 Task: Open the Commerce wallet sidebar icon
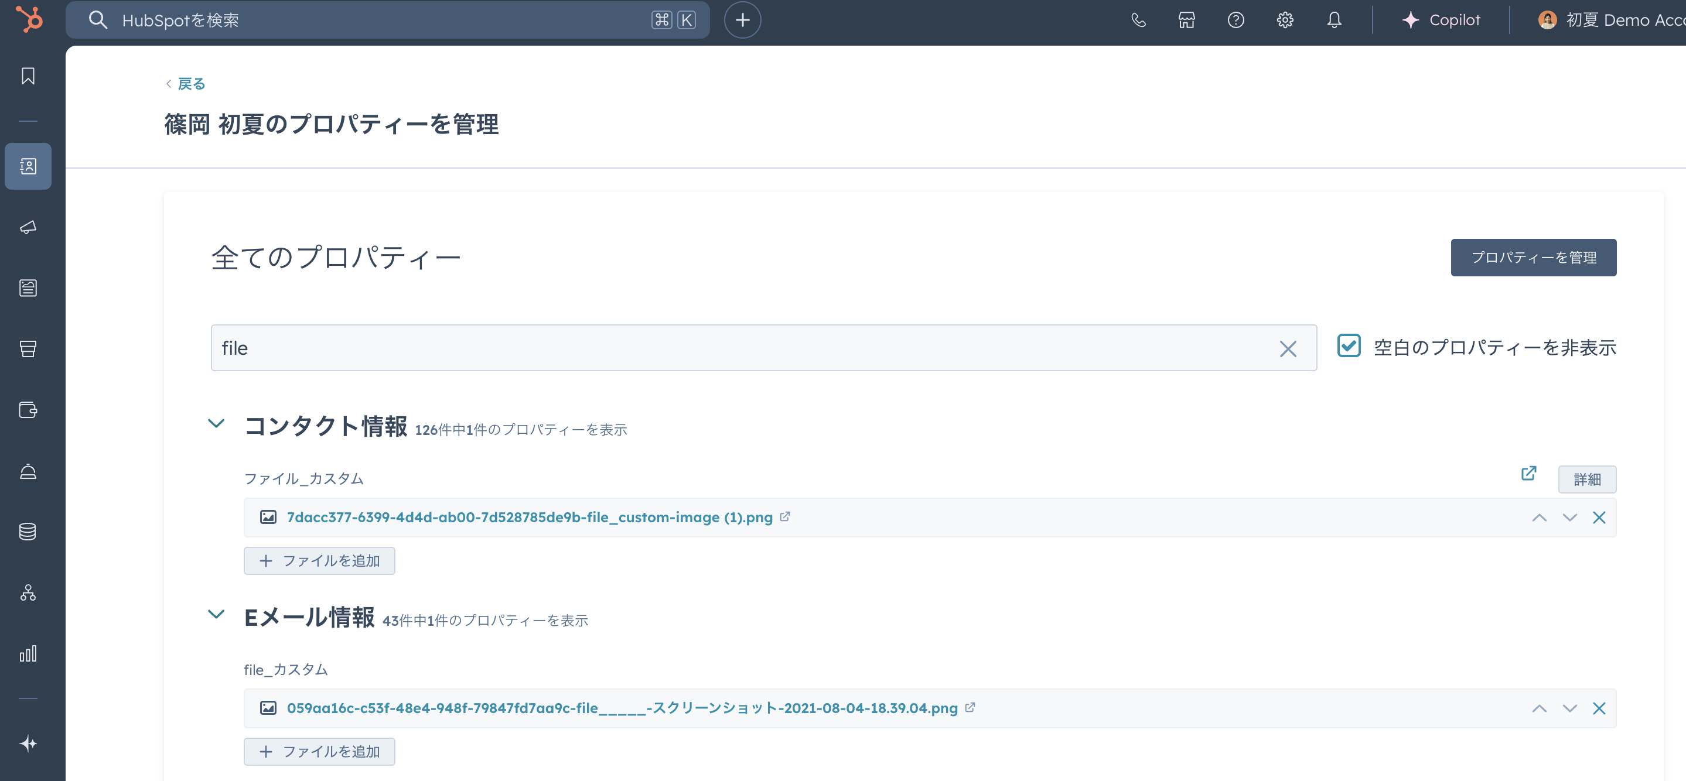click(x=28, y=410)
